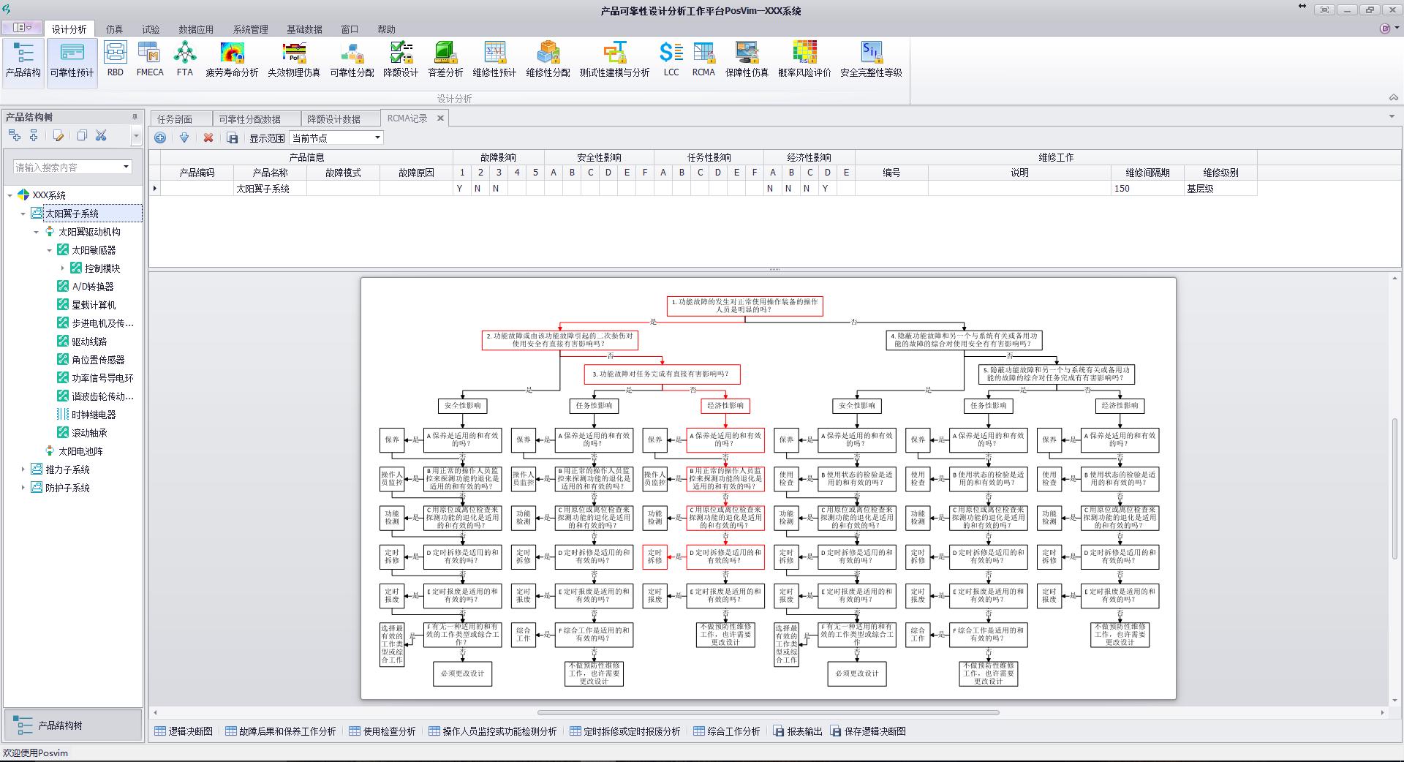Click the 综合工作分析 button
The height and width of the screenshot is (762, 1404).
[x=727, y=731]
